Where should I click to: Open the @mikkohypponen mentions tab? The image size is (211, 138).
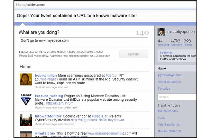coord(170,75)
